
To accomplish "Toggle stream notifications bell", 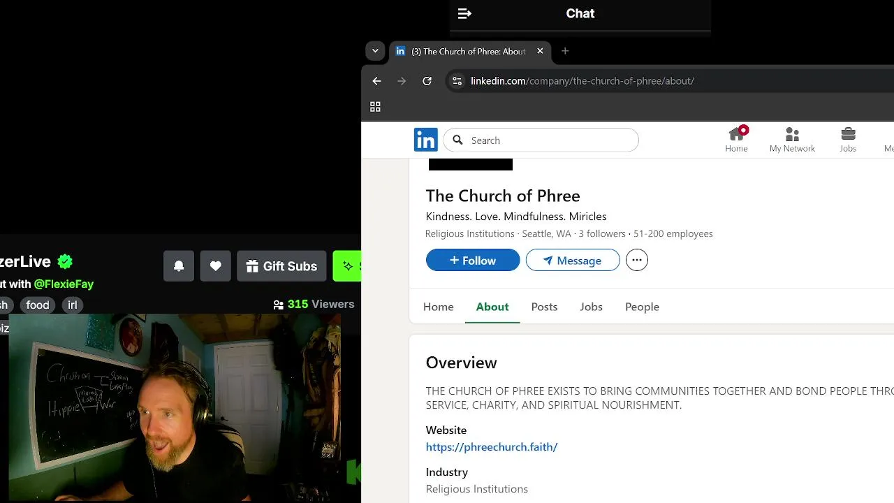I will pos(179,266).
